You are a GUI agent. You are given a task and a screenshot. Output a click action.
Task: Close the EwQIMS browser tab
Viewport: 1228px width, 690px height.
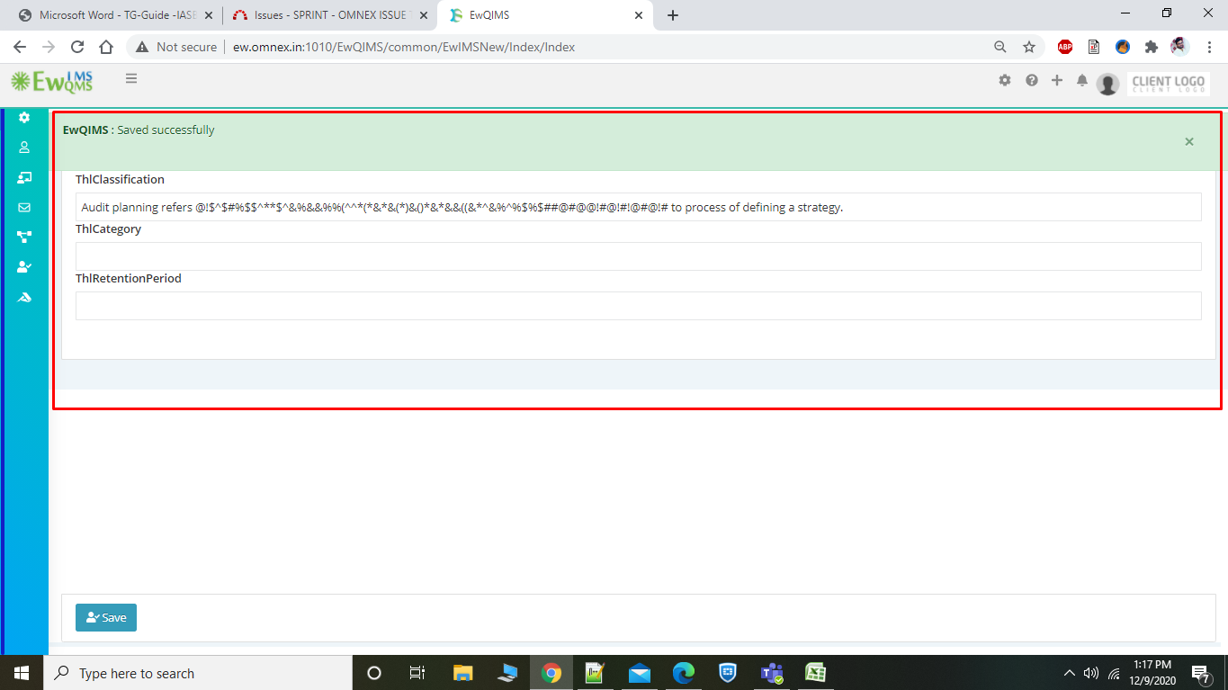click(639, 15)
